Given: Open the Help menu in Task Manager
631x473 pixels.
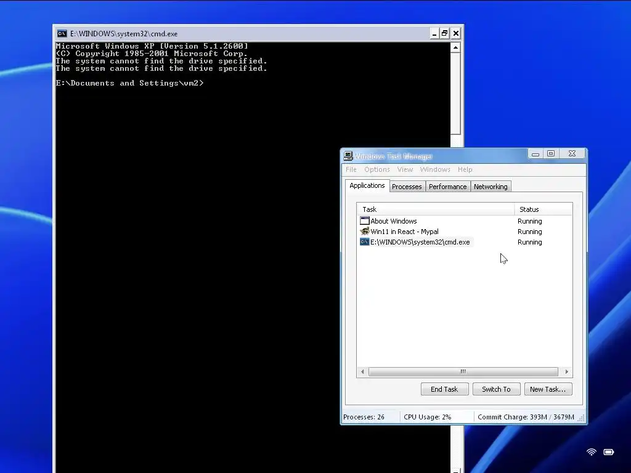Looking at the screenshot, I should point(465,169).
